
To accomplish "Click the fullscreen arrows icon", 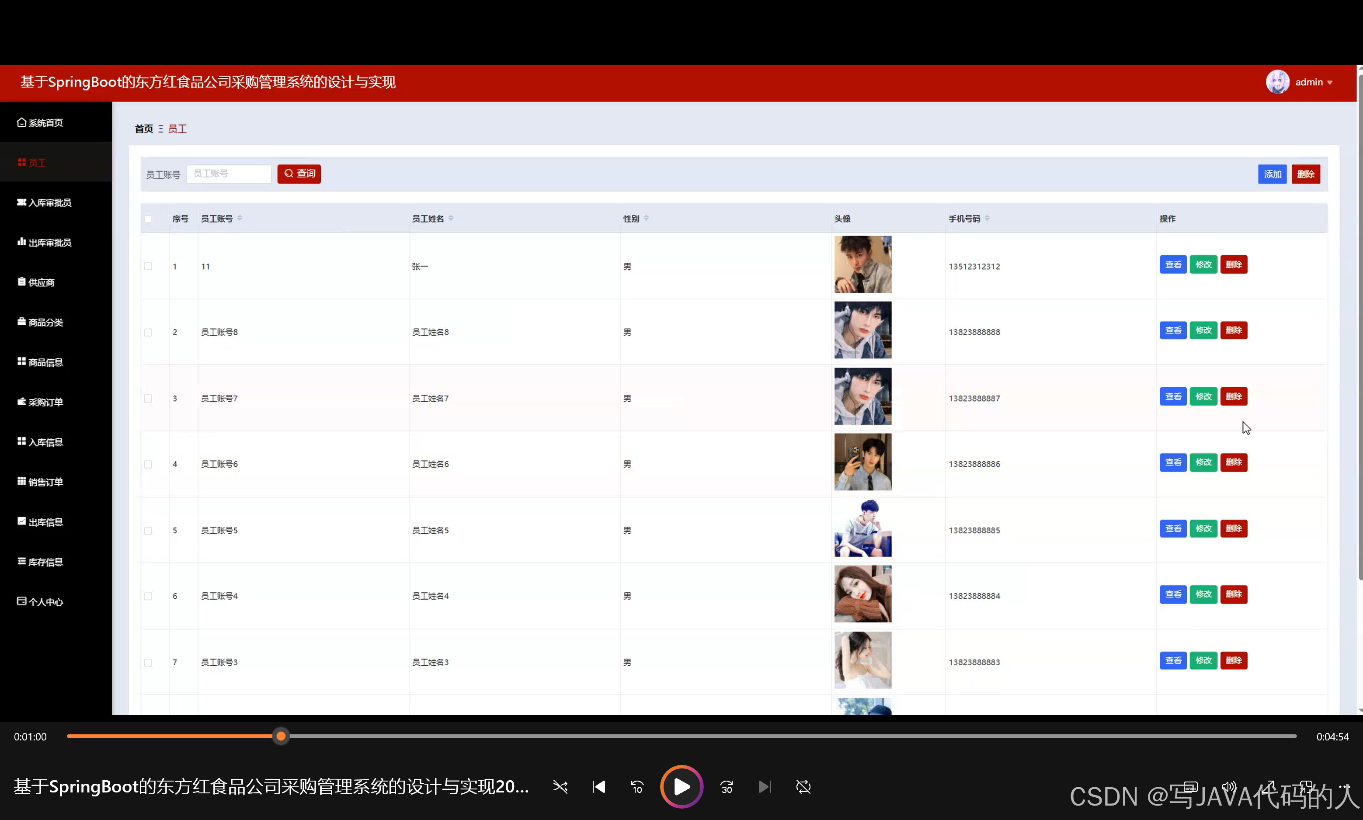I will click(x=1267, y=786).
